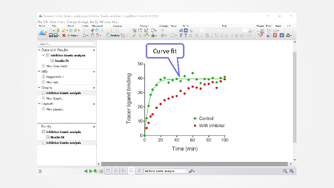Click the red X delete sheet icon
This screenshot has height=188, width=334.
[64, 36]
